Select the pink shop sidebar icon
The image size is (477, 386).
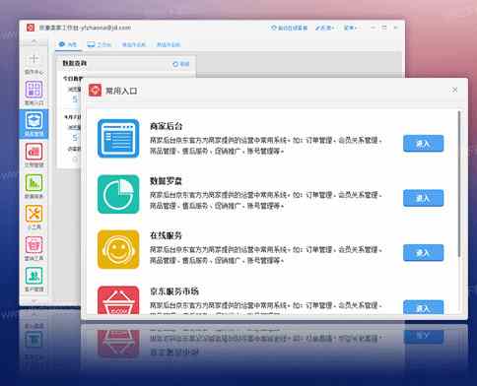click(x=34, y=245)
